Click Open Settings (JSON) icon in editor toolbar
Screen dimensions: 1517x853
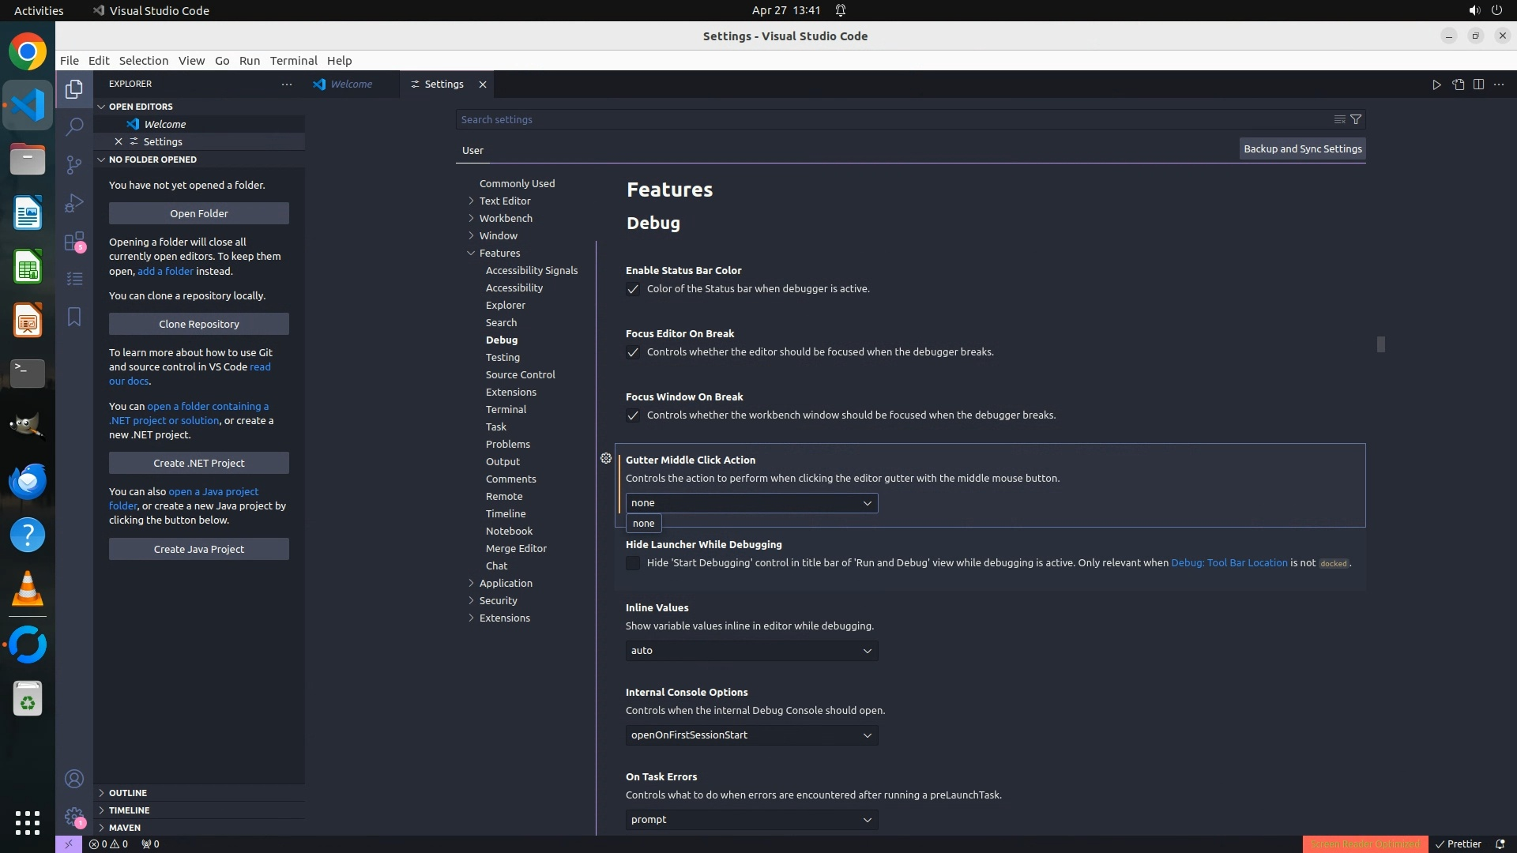(1458, 85)
